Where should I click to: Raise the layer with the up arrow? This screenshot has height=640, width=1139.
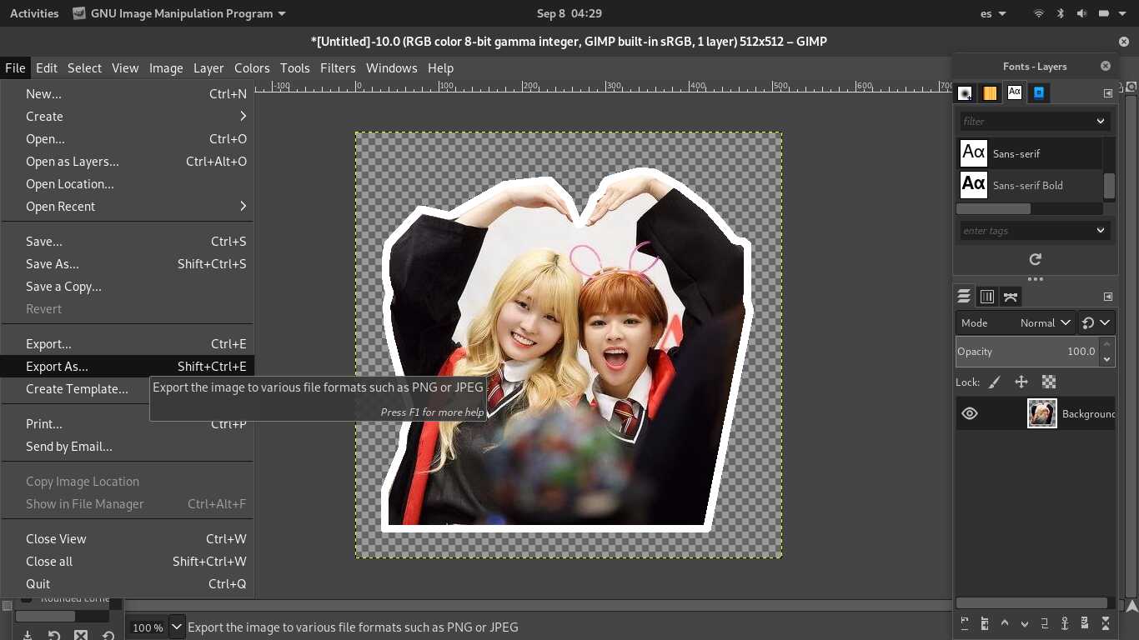coord(1005,623)
